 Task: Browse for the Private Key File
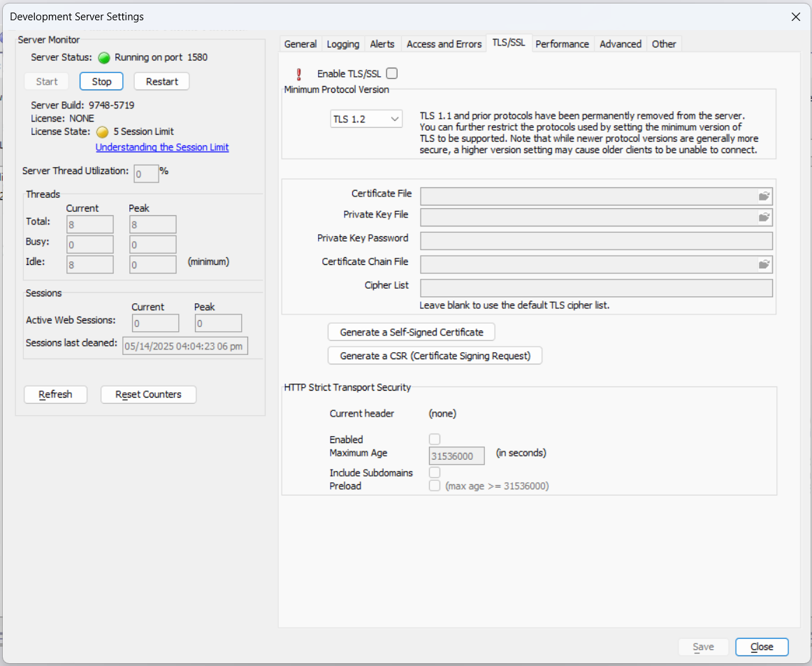tap(764, 217)
